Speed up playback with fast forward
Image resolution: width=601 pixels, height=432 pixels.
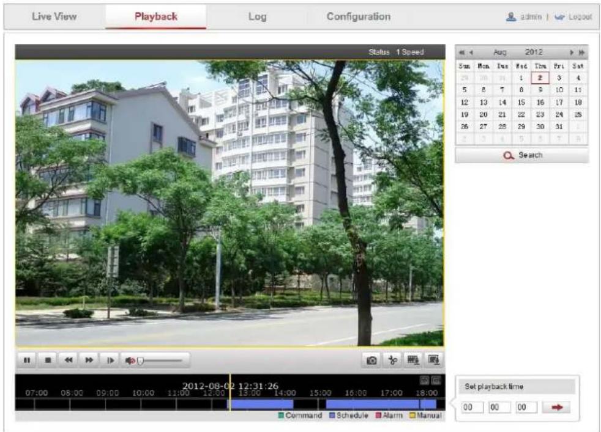(x=89, y=360)
